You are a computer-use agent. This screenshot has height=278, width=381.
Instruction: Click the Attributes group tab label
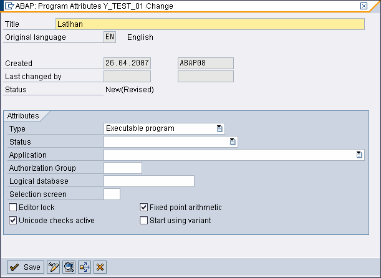click(x=23, y=116)
